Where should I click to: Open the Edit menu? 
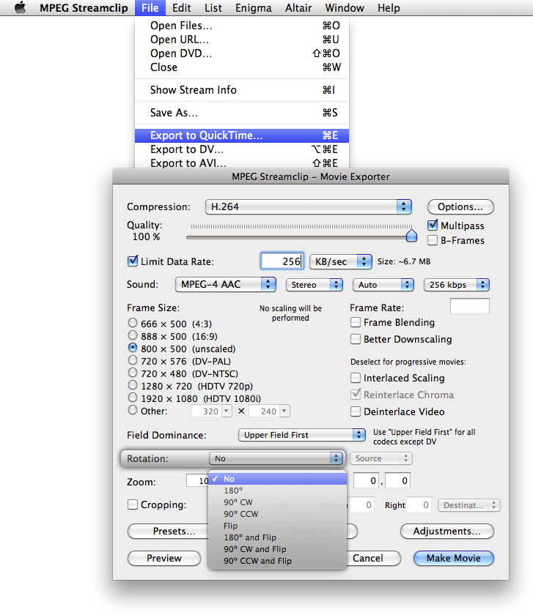click(x=182, y=8)
